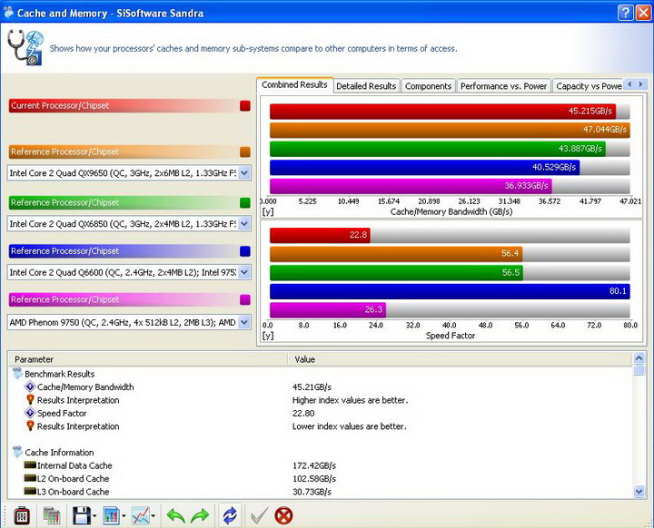Switch to Performance vs. Power tab
This screenshot has width=654, height=528.
(x=504, y=86)
